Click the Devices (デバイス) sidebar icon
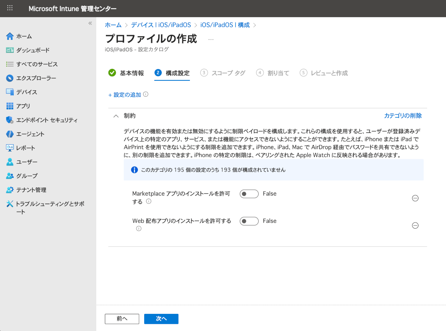Screen dimensions: 446x331 coord(10,92)
